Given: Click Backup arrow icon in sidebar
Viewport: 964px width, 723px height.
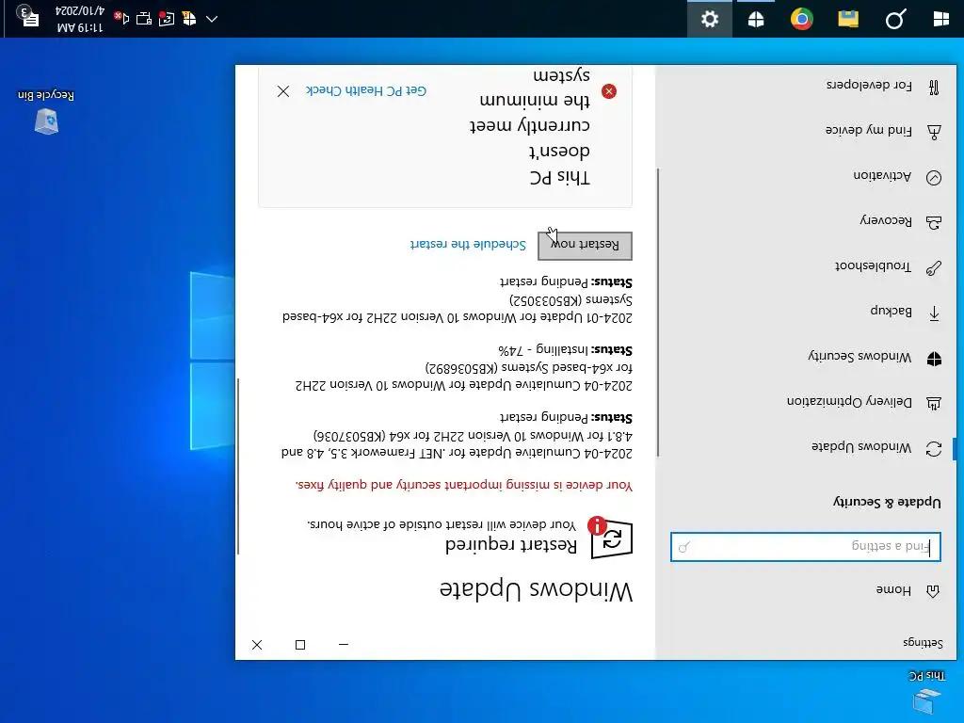Looking at the screenshot, I should pyautogui.click(x=934, y=313).
